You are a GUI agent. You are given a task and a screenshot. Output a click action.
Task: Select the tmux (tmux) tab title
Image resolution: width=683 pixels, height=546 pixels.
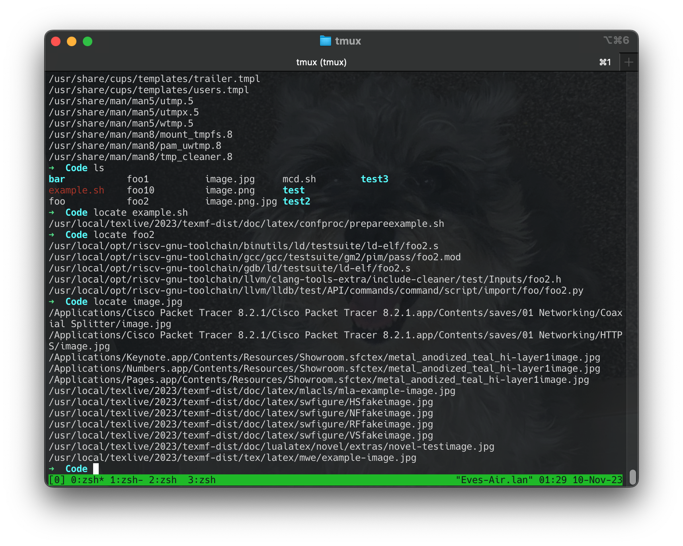321,62
